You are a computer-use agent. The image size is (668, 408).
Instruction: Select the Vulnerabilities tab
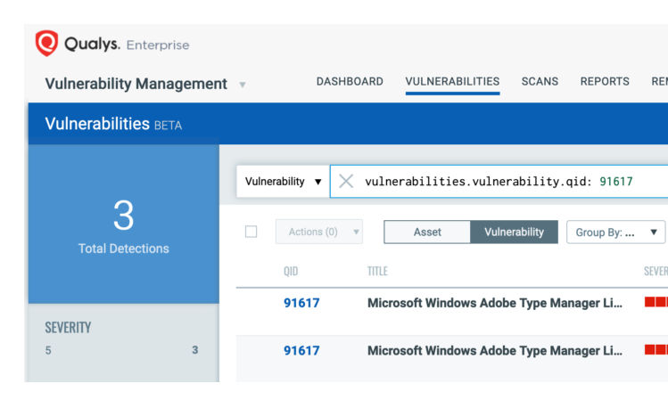[x=452, y=81]
